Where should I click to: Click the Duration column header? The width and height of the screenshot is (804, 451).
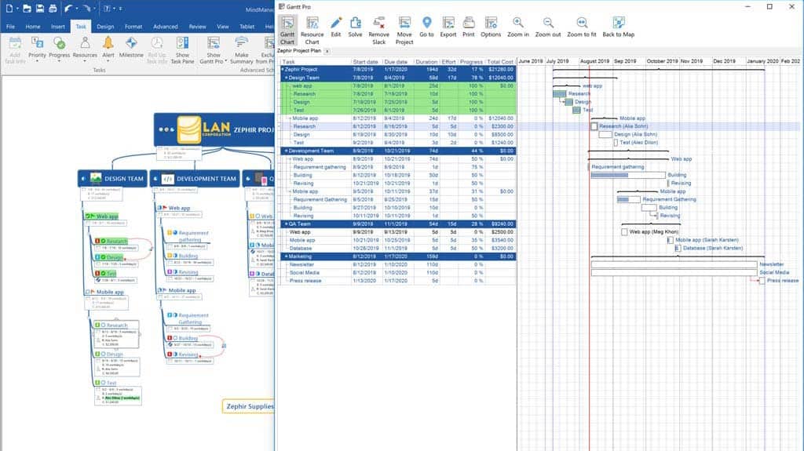pos(426,62)
